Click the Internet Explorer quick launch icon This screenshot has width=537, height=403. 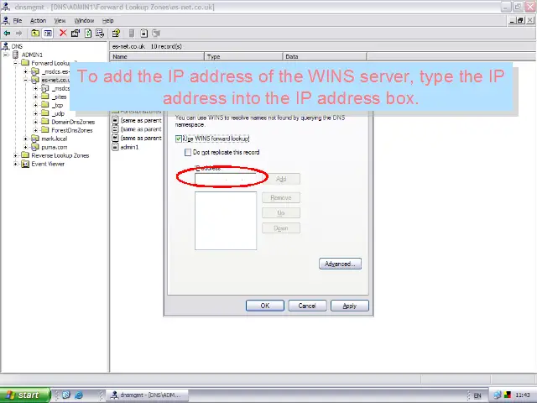pyautogui.click(x=79, y=395)
